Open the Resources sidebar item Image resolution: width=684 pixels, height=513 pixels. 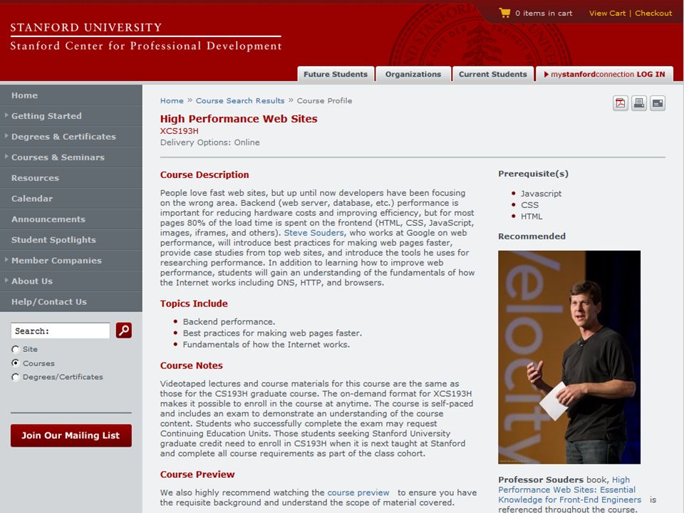[x=71, y=178]
